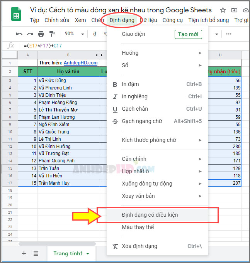Open Trang tính1 sheet tab dropdown arrow
The image size is (250, 263).
click(88, 254)
